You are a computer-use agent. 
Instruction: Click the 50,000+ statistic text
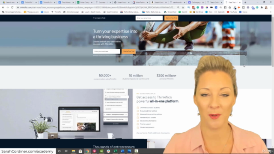pyautogui.click(x=105, y=75)
